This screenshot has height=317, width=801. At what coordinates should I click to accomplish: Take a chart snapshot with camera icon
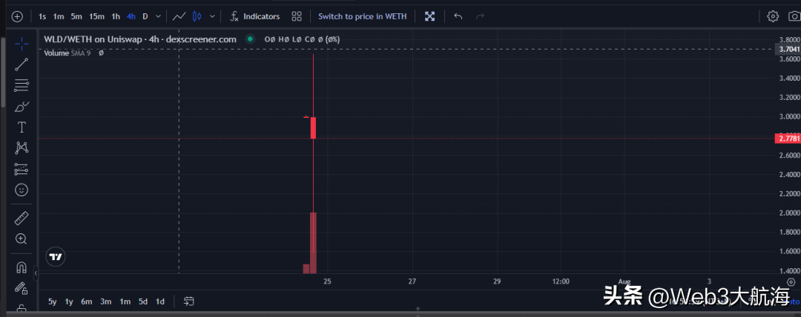[794, 16]
